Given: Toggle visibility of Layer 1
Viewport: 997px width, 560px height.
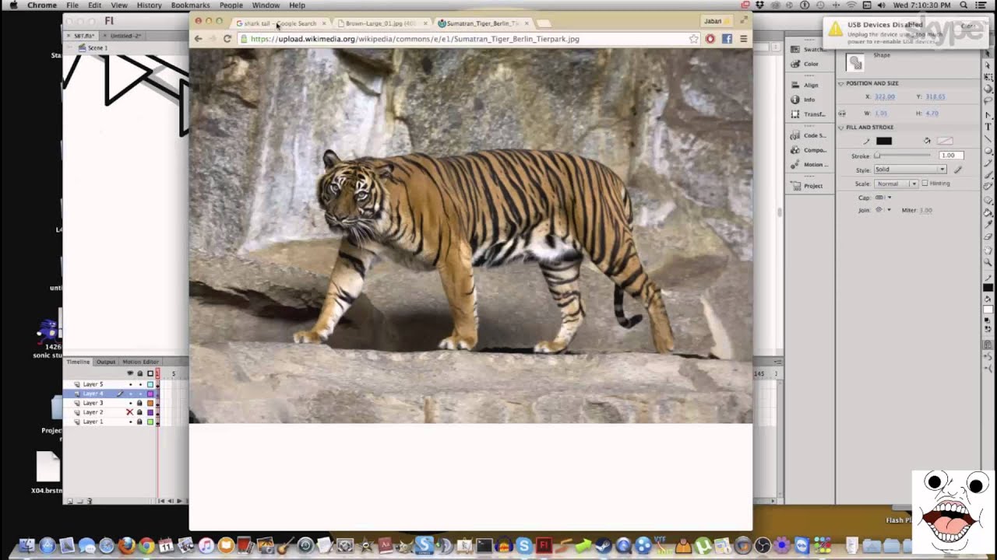Looking at the screenshot, I should 130,422.
